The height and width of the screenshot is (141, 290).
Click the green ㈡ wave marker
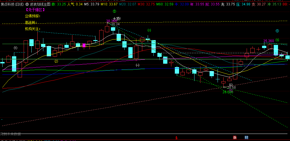149,30
